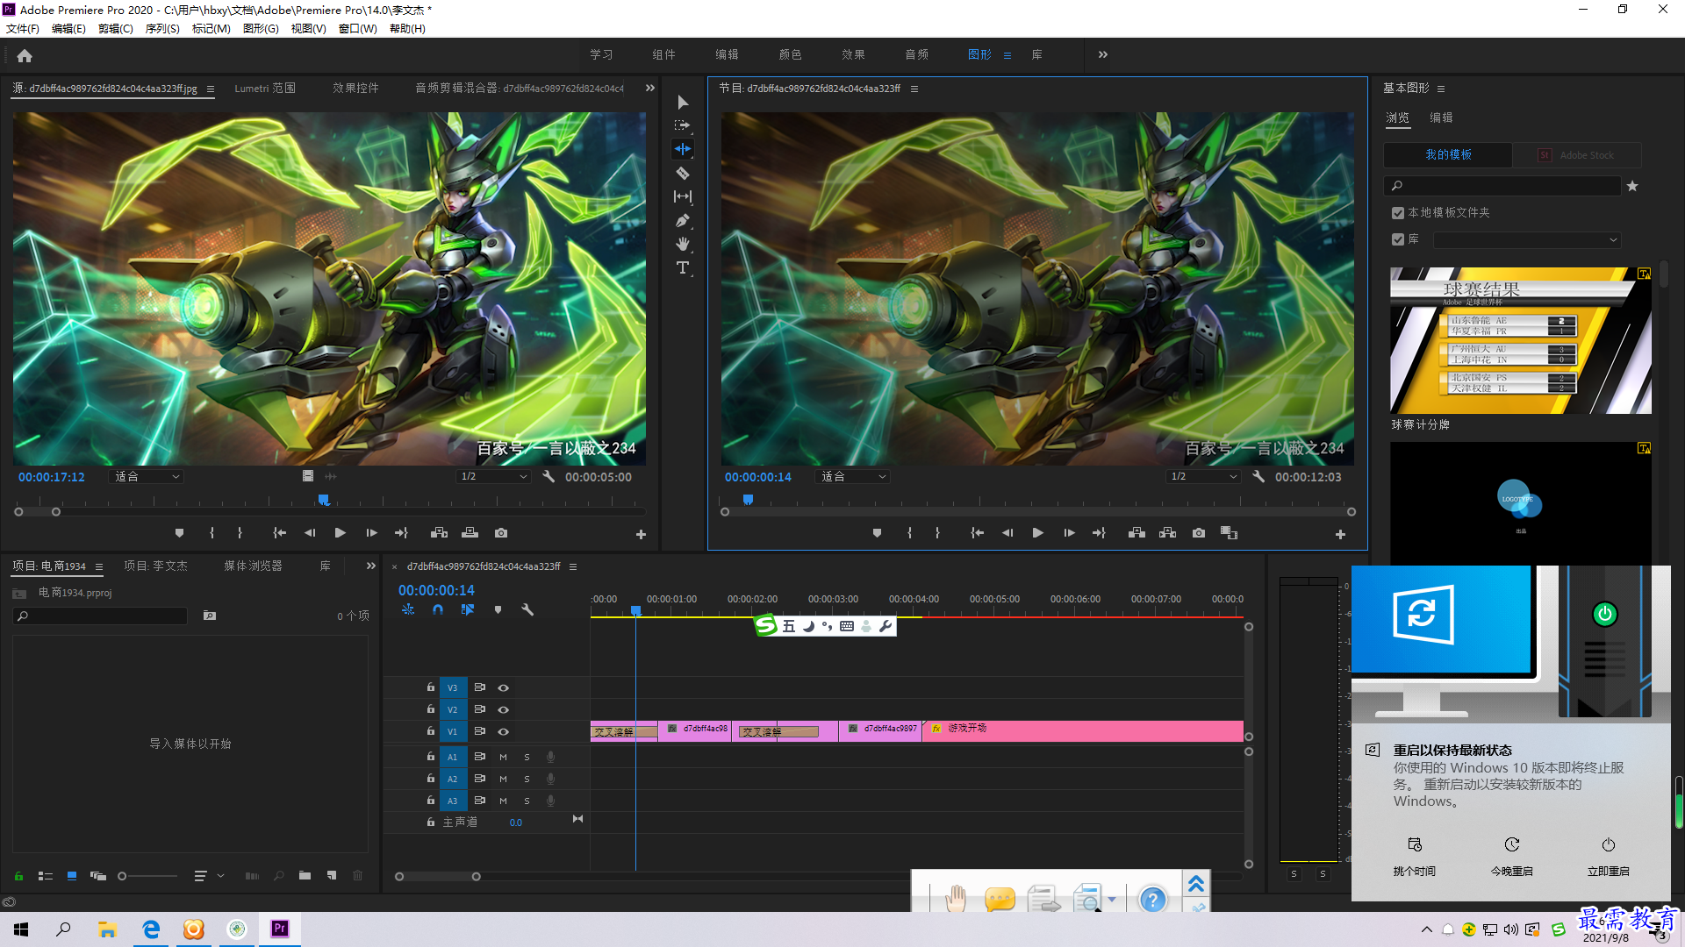Image resolution: width=1685 pixels, height=947 pixels.
Task: Open the Edit tab in Essential Graphics
Action: pos(1441,117)
